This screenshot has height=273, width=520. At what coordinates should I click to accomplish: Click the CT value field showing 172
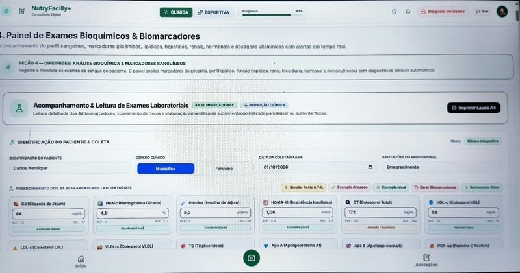(380, 212)
